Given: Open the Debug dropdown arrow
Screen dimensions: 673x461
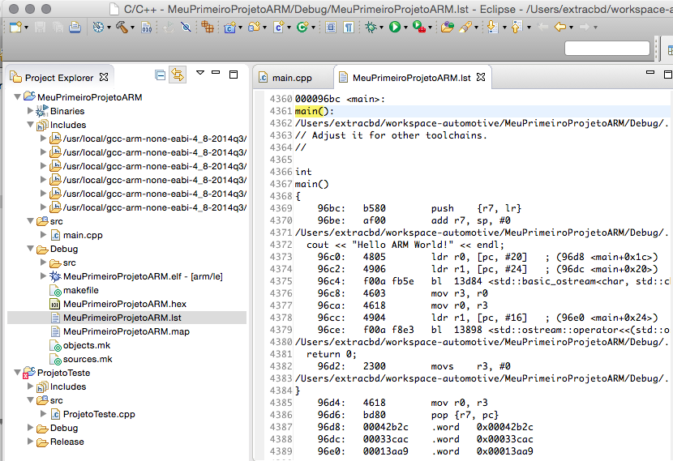Looking at the screenshot, I should pos(381,28).
